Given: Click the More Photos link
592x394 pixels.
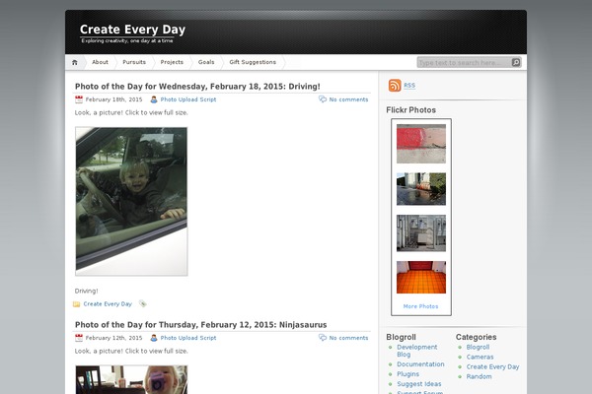Looking at the screenshot, I should coord(420,306).
